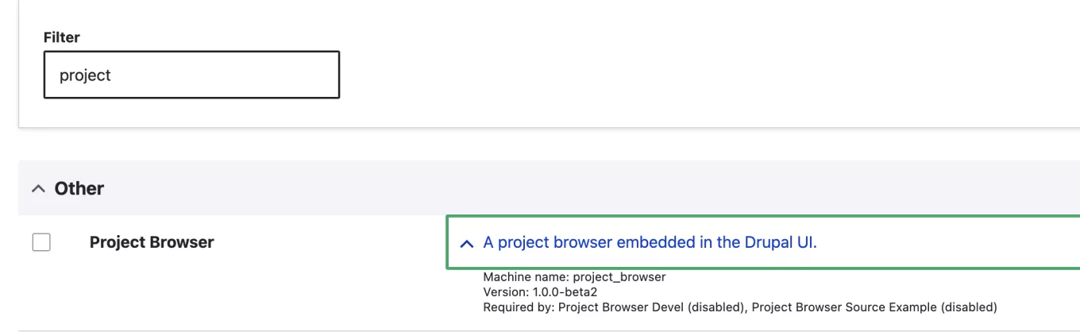
Task: Click the "Other" group heading text
Action: point(79,189)
